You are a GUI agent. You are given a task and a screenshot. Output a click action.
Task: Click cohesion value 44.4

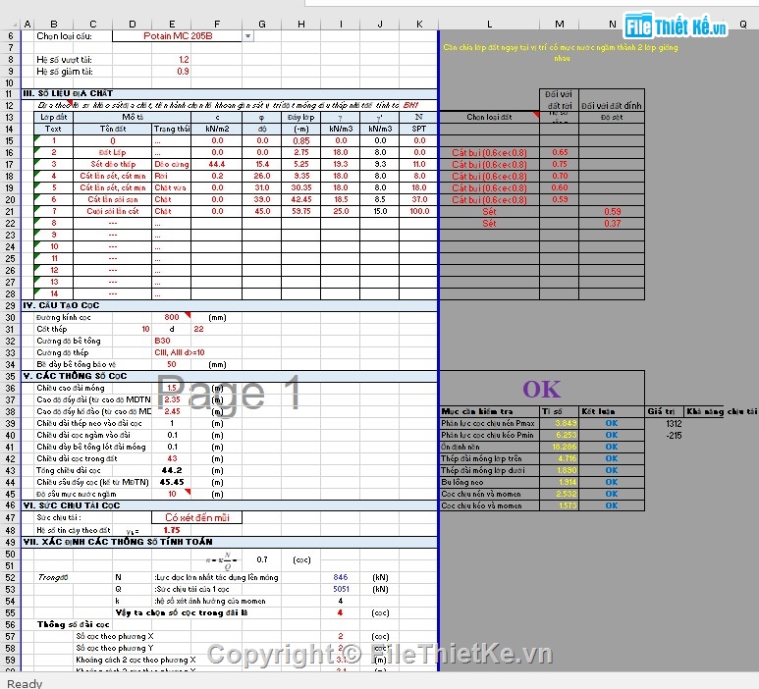217,165
